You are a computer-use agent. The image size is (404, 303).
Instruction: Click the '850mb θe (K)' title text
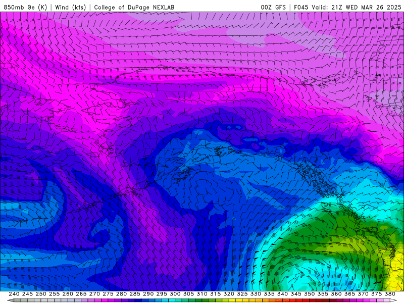[x=25, y=7]
